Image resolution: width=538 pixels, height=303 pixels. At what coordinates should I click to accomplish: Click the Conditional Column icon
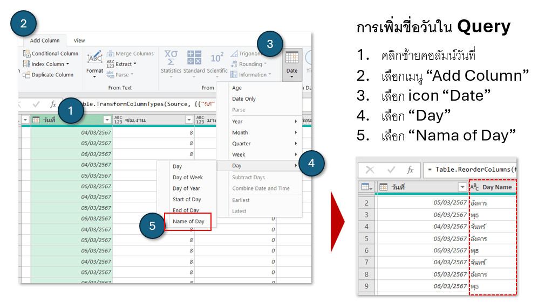click(26, 53)
